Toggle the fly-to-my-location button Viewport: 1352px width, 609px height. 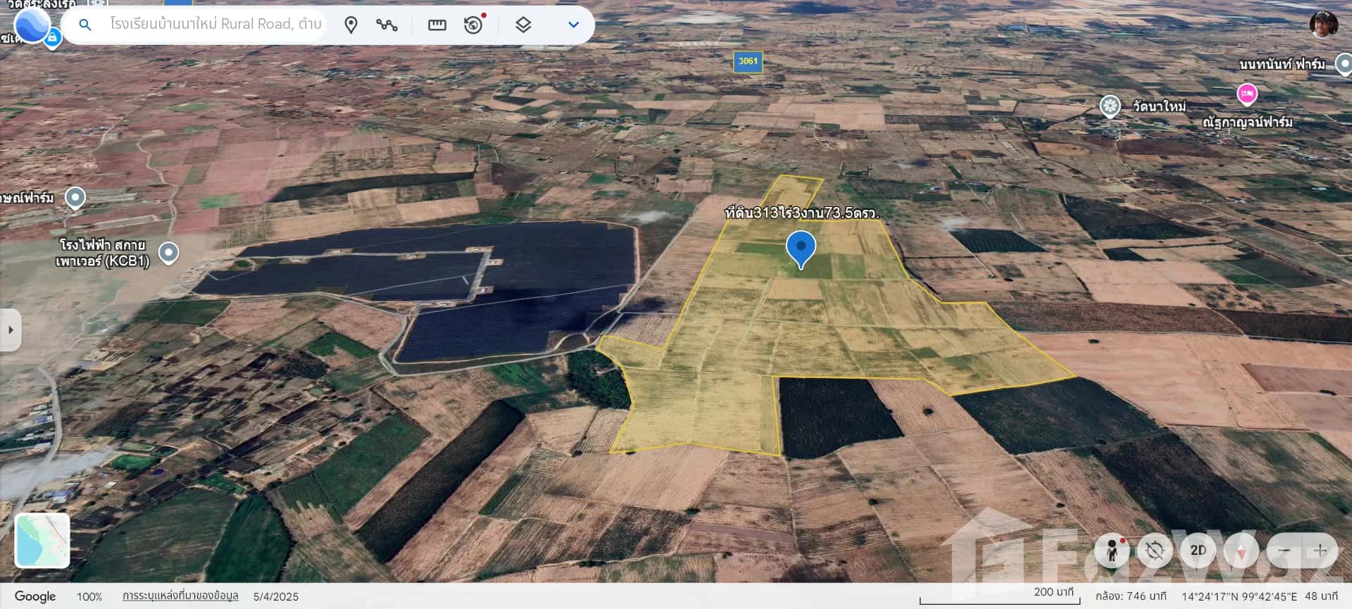pyautogui.click(x=1155, y=551)
